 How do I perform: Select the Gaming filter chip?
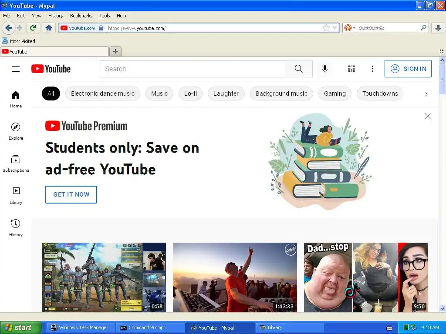(x=335, y=94)
